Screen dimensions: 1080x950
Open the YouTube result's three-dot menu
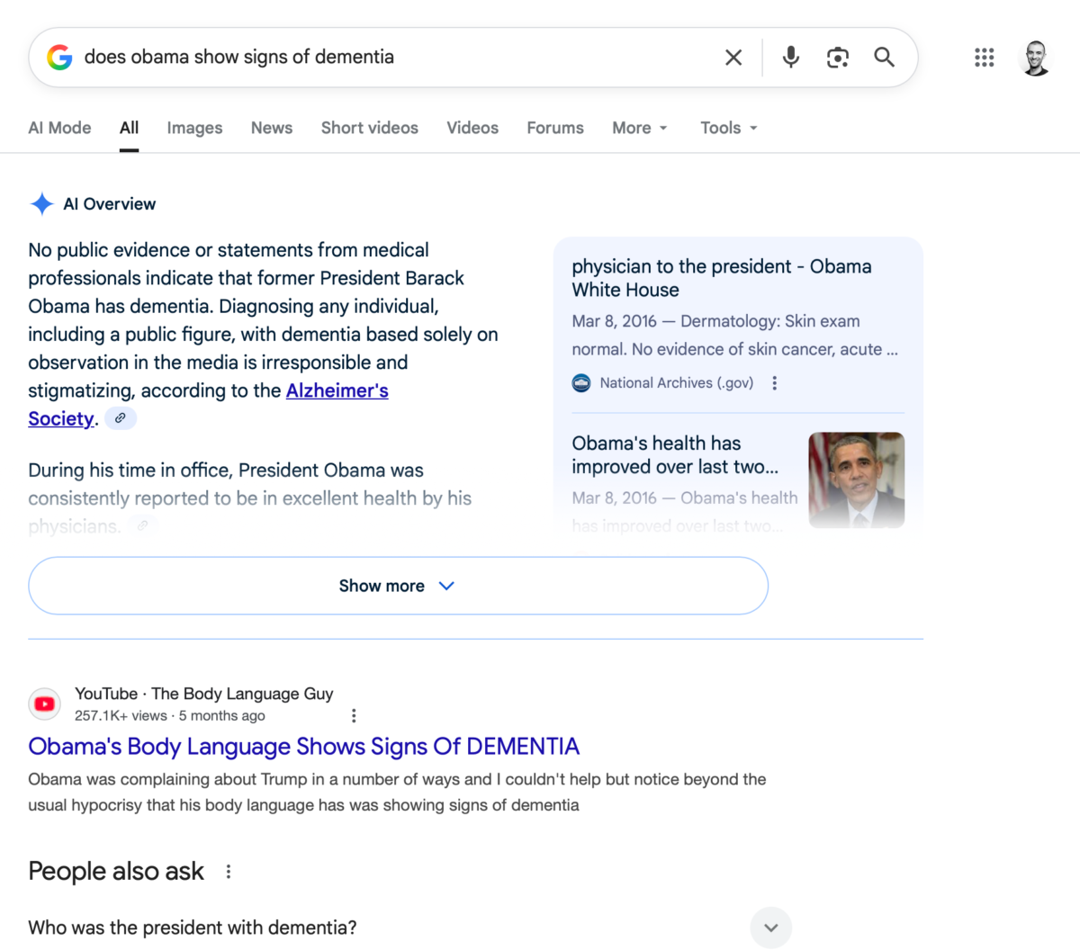(x=354, y=715)
